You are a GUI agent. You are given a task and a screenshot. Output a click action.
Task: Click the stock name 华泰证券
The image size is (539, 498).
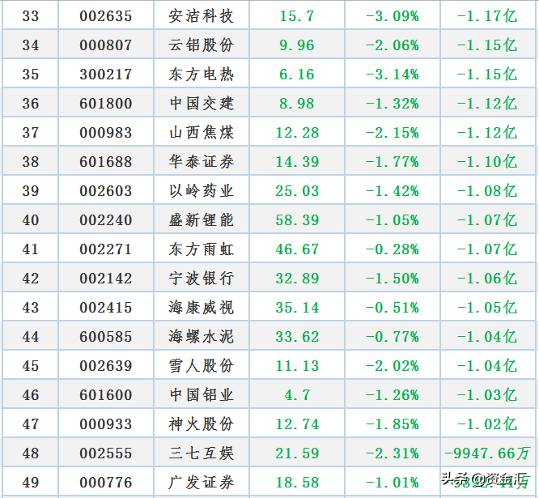(x=202, y=162)
